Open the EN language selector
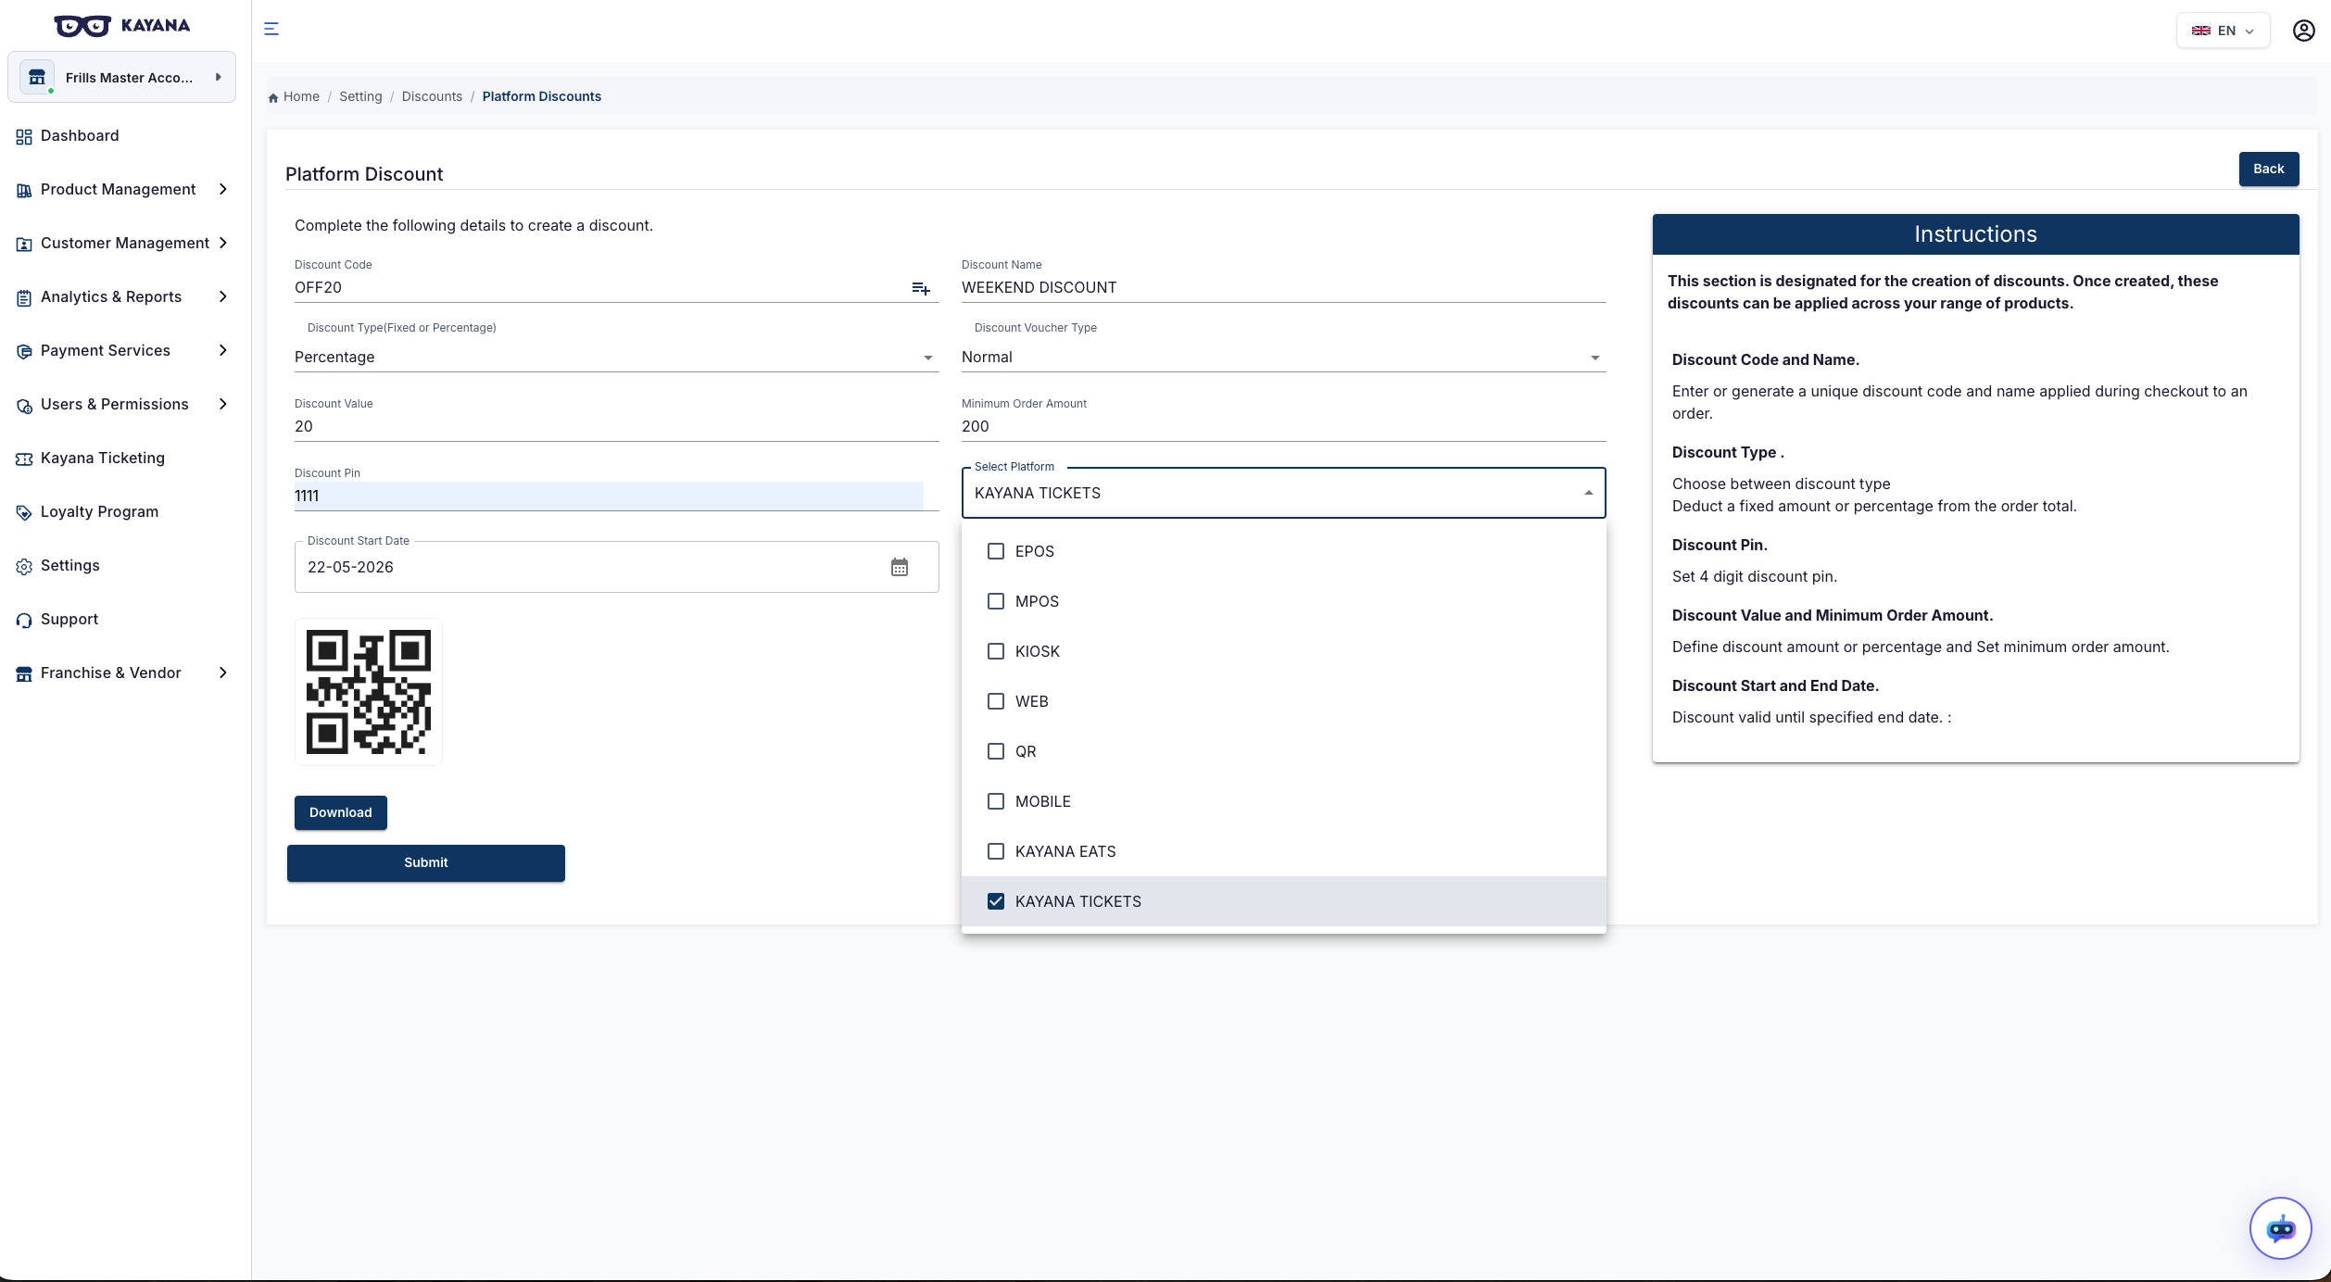 click(x=2223, y=31)
